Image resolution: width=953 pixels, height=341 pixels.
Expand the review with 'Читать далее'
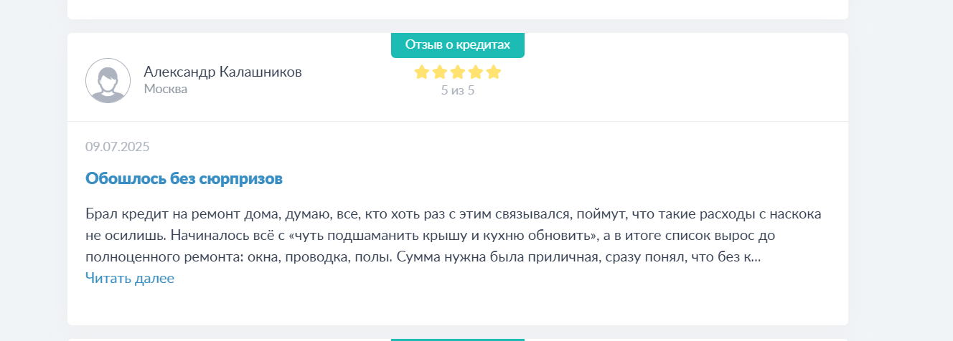(130, 278)
